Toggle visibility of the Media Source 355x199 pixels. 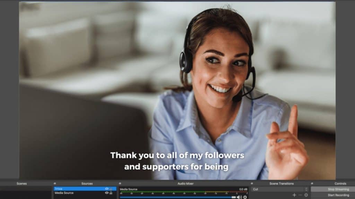(x=107, y=193)
